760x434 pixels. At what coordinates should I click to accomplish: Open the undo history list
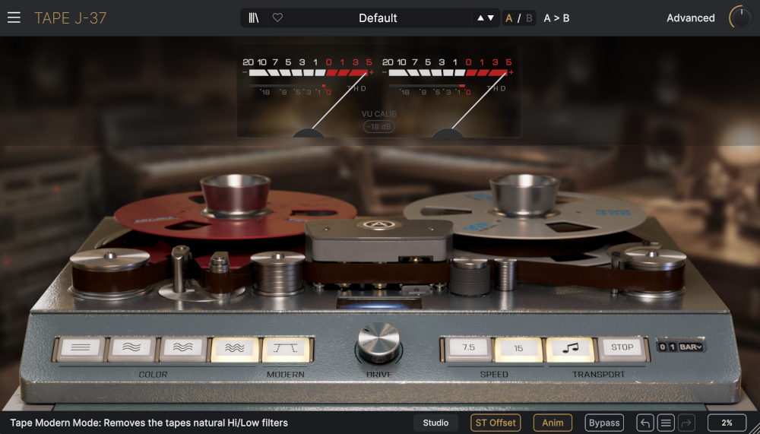(666, 423)
